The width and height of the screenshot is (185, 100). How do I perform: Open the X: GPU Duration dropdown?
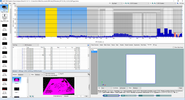139,3
